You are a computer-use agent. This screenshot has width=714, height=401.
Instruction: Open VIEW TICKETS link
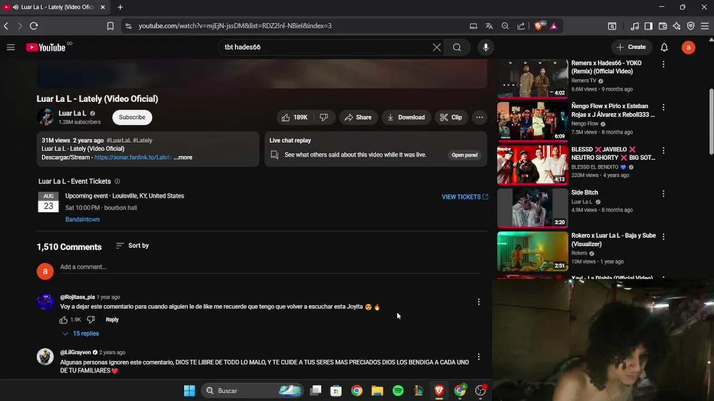tap(465, 197)
